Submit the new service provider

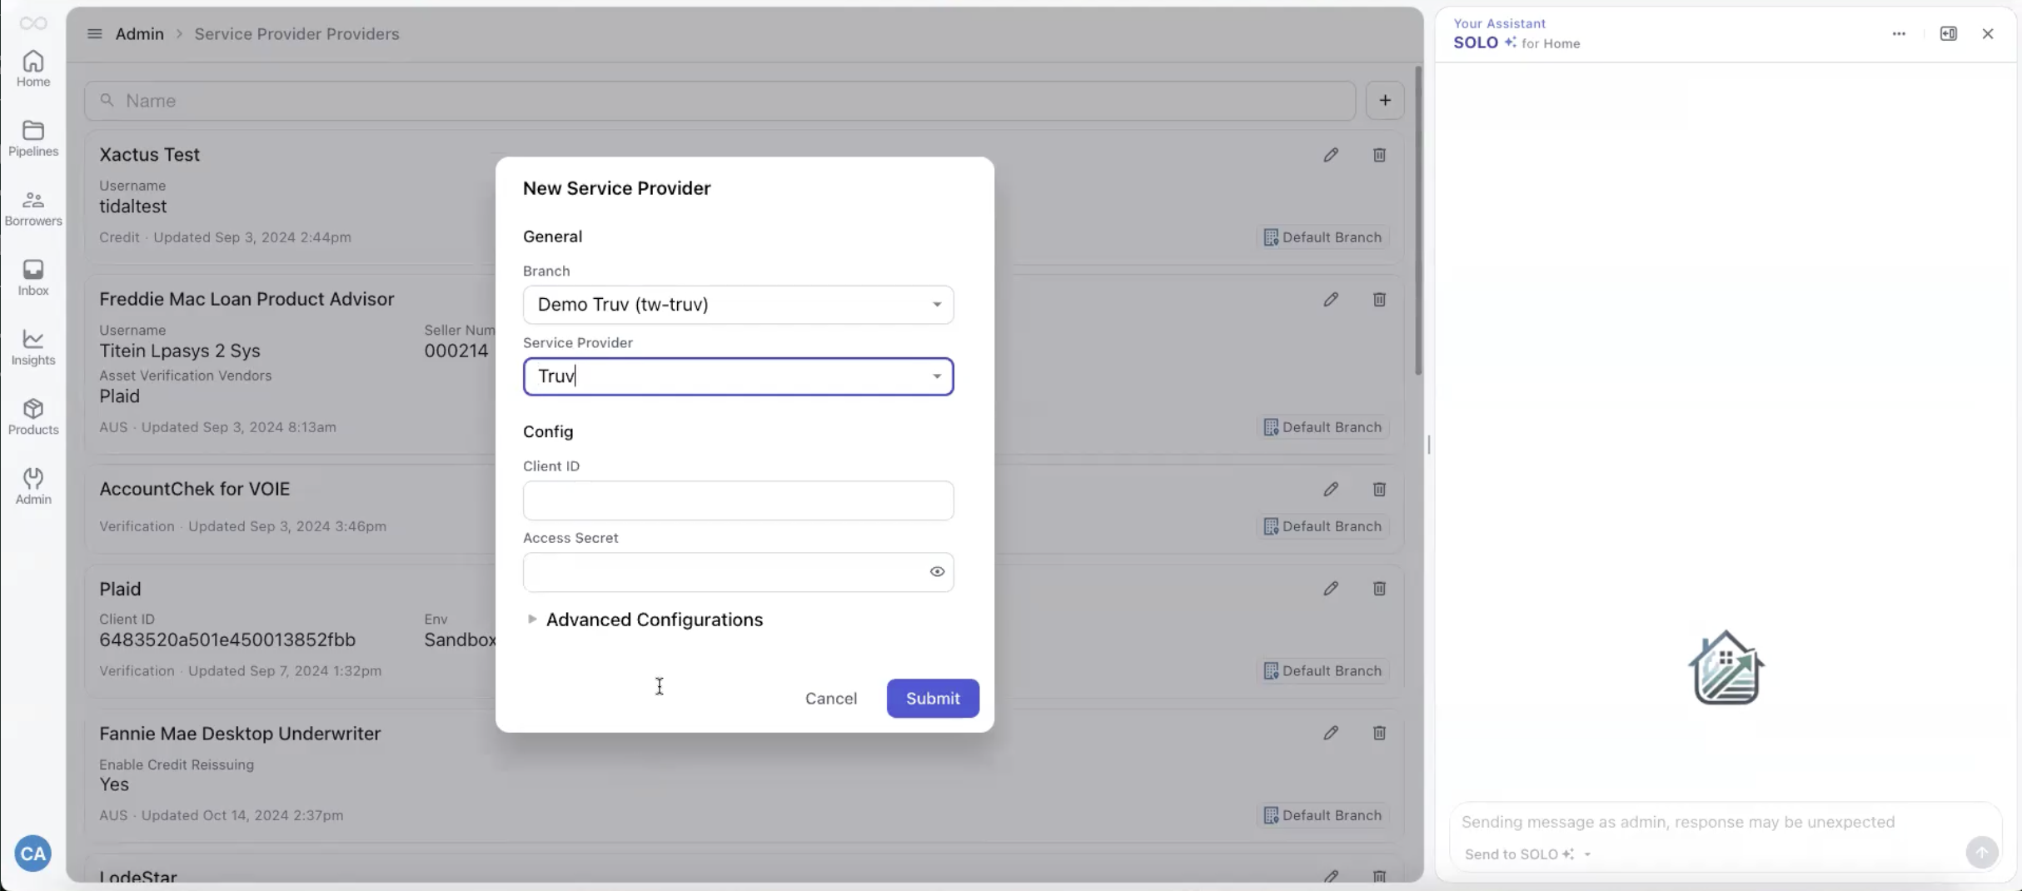pos(932,698)
